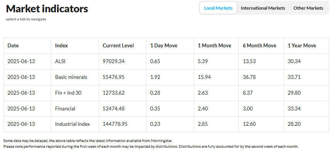Image resolution: width=334 pixels, height=152 pixels.
Task: Select the Fin + Ind 30 cell
Action: click(x=75, y=93)
